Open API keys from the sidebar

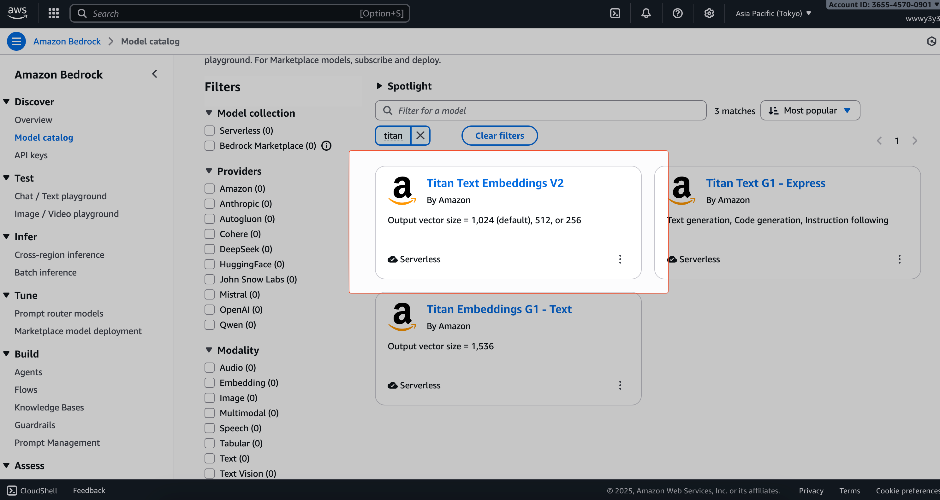click(x=31, y=155)
